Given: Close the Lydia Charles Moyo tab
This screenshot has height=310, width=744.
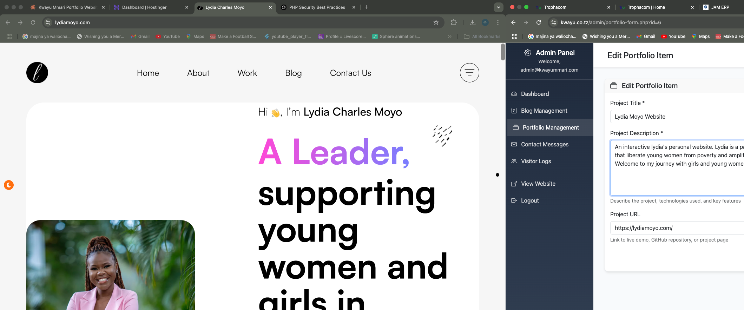Looking at the screenshot, I should pos(270,7).
